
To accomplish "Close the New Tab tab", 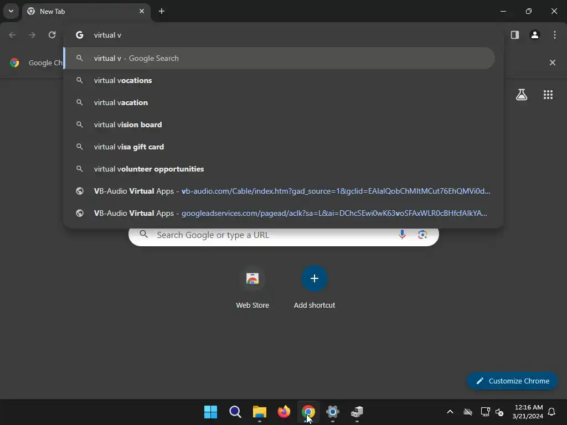I will pos(142,11).
